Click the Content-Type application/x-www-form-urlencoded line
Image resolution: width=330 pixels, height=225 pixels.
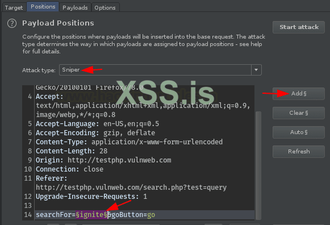tap(129, 142)
